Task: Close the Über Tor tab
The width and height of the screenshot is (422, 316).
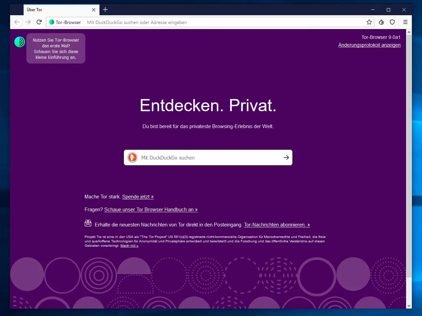Action: pyautogui.click(x=94, y=10)
